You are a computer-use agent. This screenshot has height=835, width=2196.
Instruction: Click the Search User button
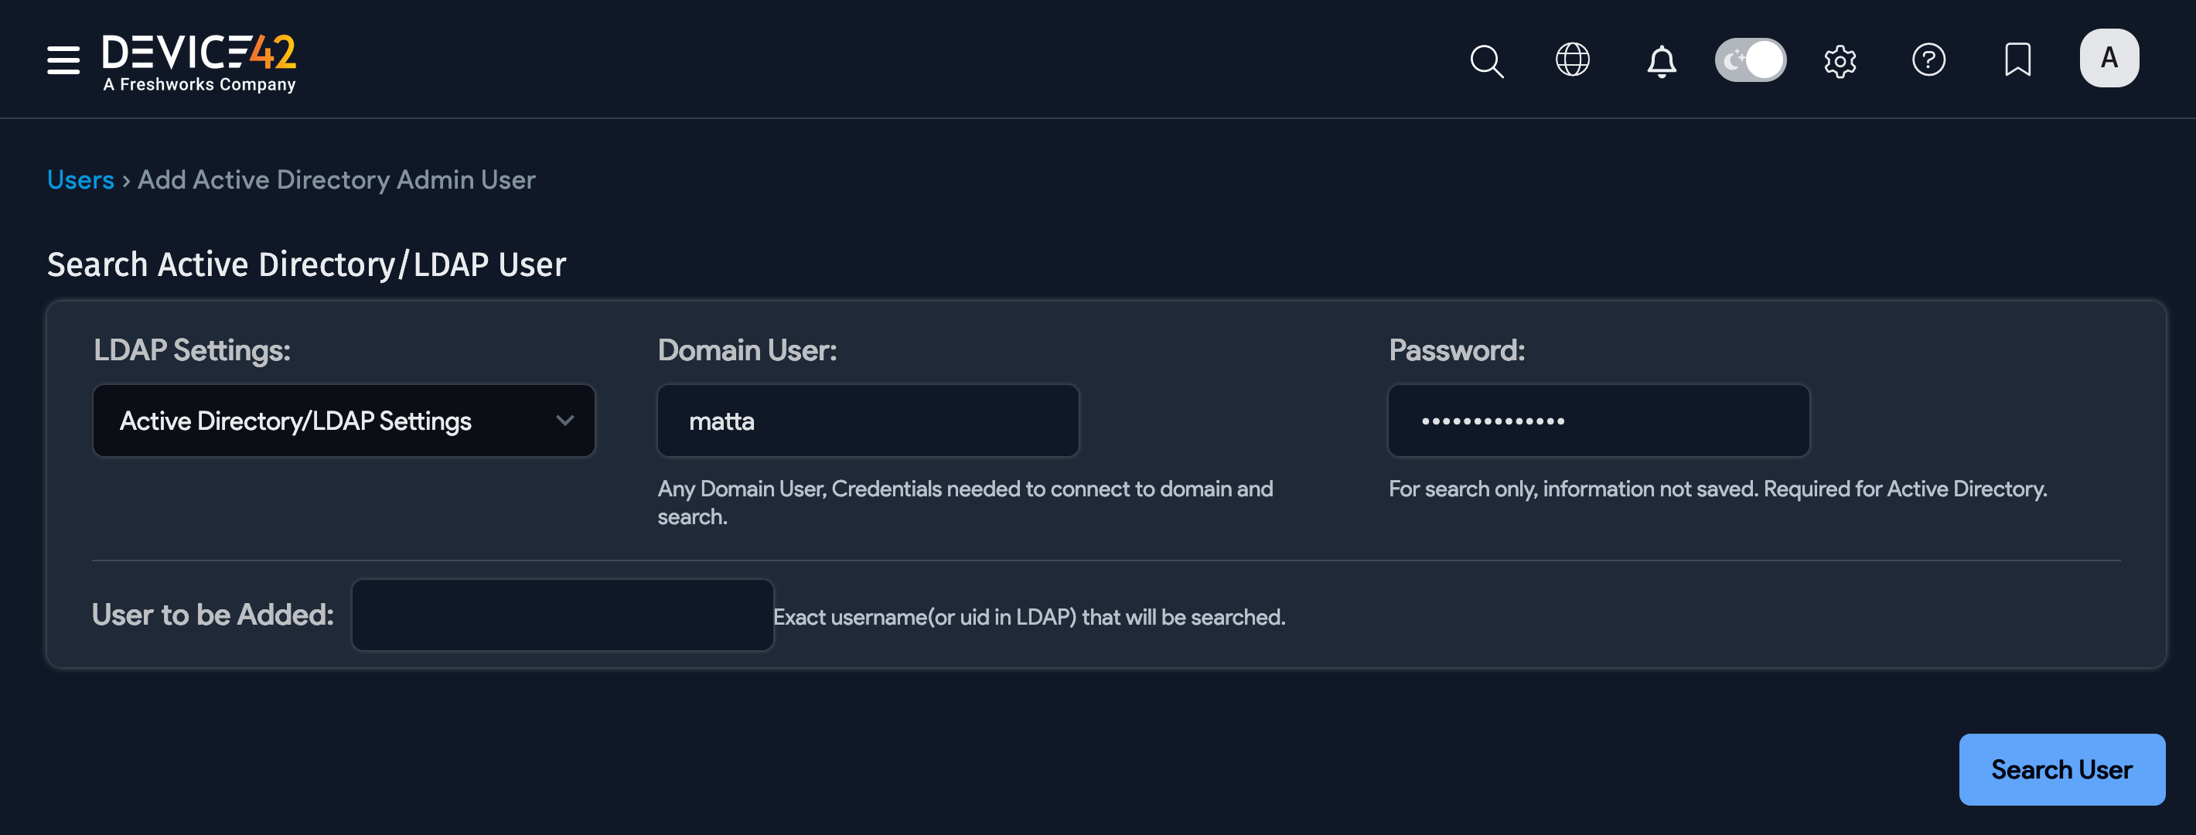coord(2061,769)
